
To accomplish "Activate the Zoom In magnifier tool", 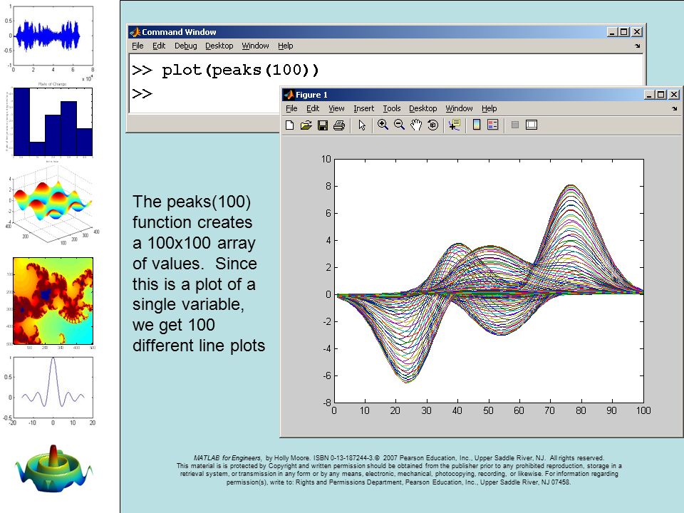I will pos(383,125).
